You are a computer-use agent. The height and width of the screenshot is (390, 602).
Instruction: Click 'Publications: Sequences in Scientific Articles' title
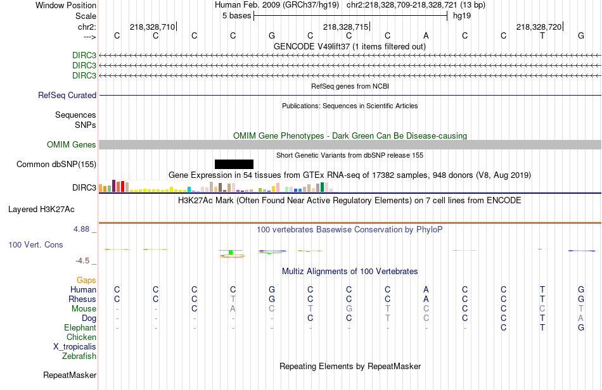(350, 106)
